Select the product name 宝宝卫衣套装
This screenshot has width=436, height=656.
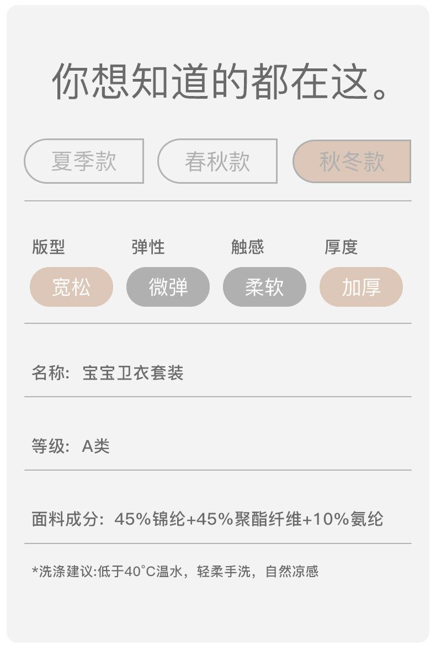132,373
